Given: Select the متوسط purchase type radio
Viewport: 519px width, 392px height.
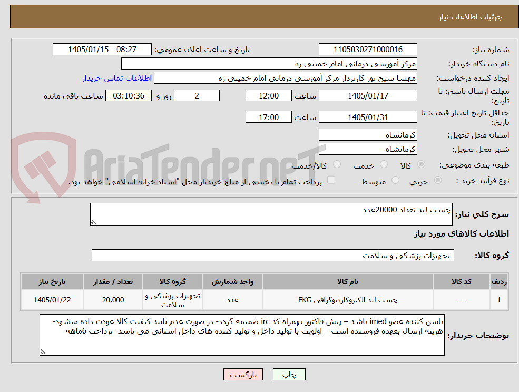Looking at the screenshot, I should (395, 180).
